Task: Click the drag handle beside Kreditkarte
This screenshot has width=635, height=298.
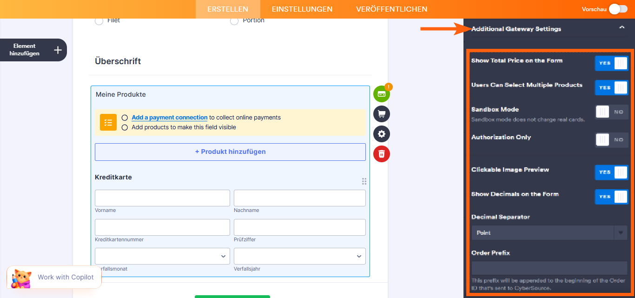Action: (x=364, y=181)
